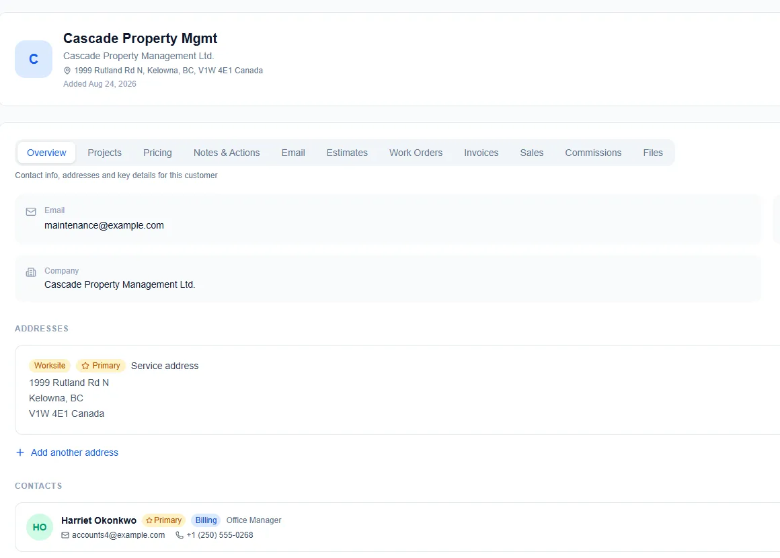Go to Notes & Actions tab
This screenshot has height=558, width=780.
tap(227, 153)
